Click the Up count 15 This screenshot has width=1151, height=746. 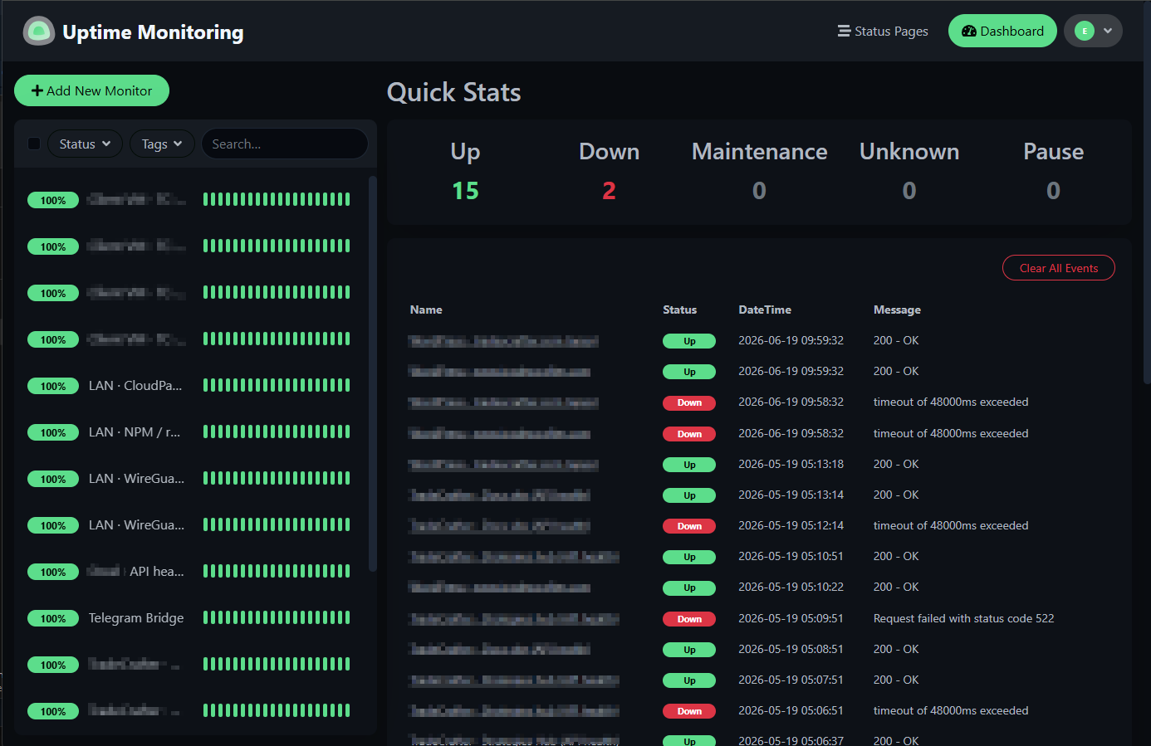click(x=465, y=191)
